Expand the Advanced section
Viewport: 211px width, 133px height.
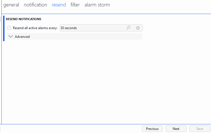pos(22,37)
